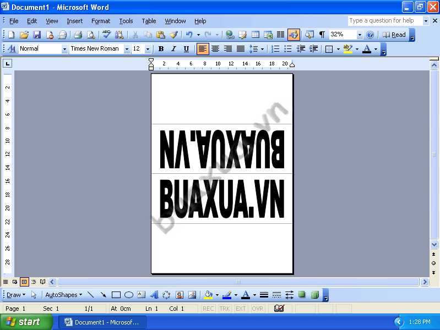Screen dimensions: 440x330
Task: Open the View menu
Action: click(x=52, y=21)
